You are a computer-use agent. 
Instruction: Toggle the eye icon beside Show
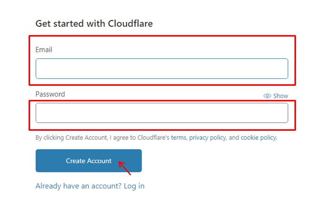coord(267,96)
